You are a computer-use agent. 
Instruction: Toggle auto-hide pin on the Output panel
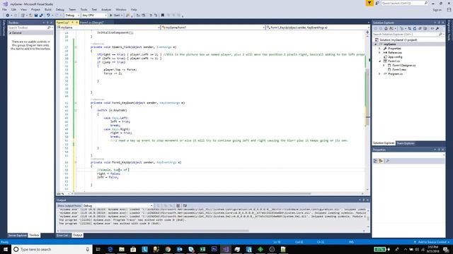tap(363, 200)
